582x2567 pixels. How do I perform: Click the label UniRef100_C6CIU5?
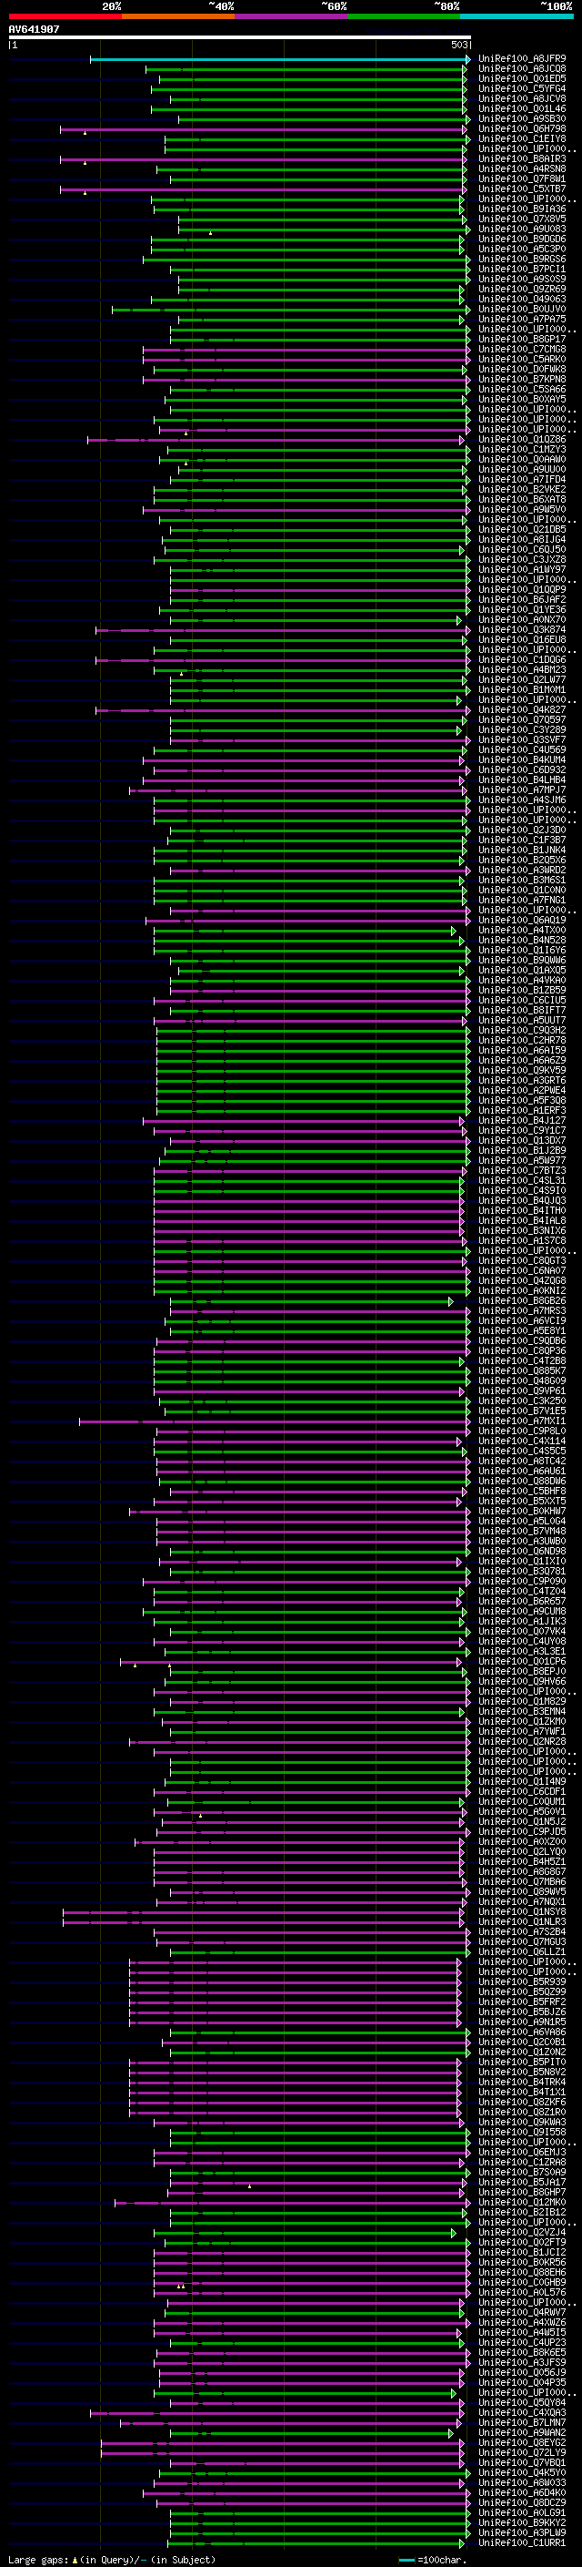[x=522, y=1001]
